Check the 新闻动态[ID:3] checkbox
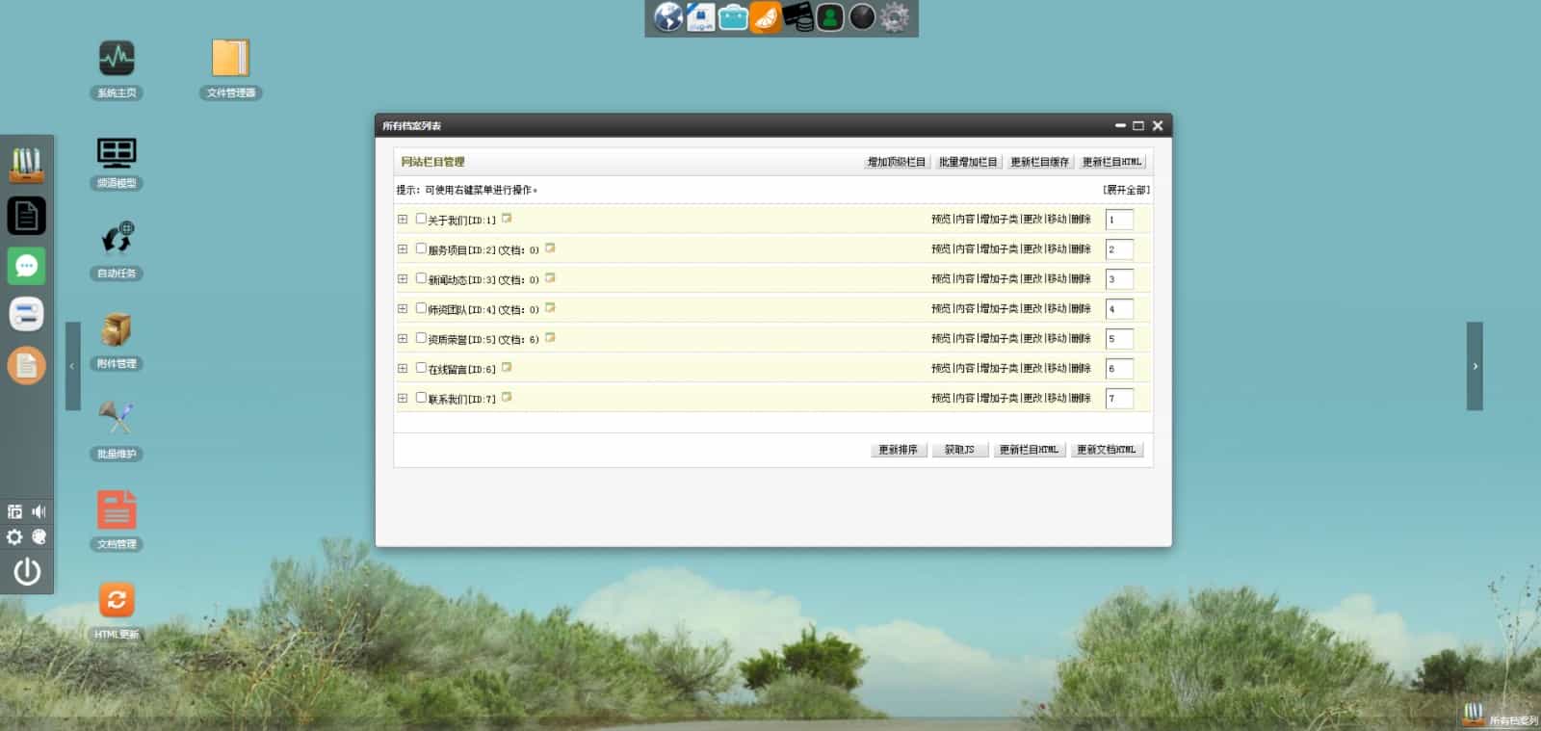 click(x=421, y=278)
